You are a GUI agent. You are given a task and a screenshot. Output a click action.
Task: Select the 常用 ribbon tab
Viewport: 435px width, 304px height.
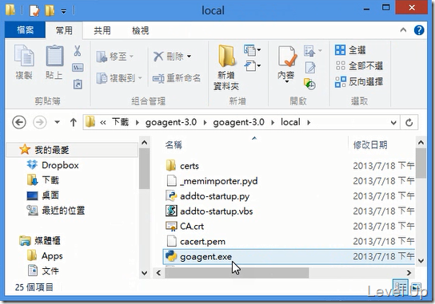pyautogui.click(x=64, y=30)
